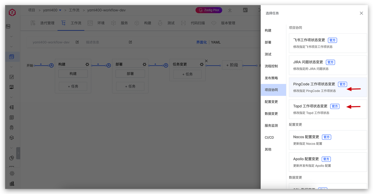Click the Zadig logo icon

pos(12,12)
